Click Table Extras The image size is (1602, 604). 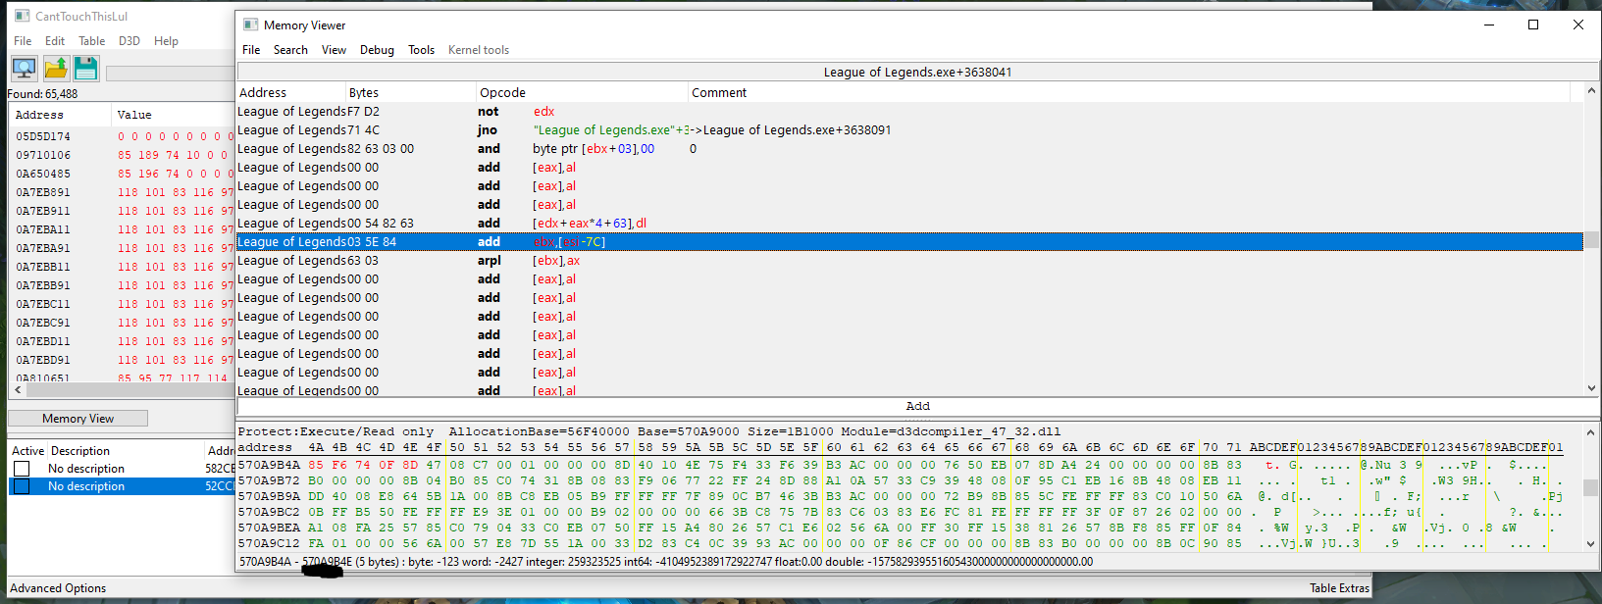1339,588
